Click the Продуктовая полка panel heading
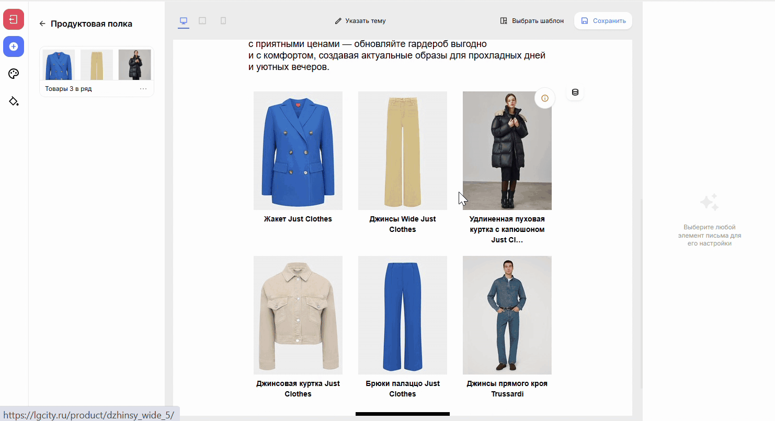This screenshot has height=421, width=775. (92, 24)
